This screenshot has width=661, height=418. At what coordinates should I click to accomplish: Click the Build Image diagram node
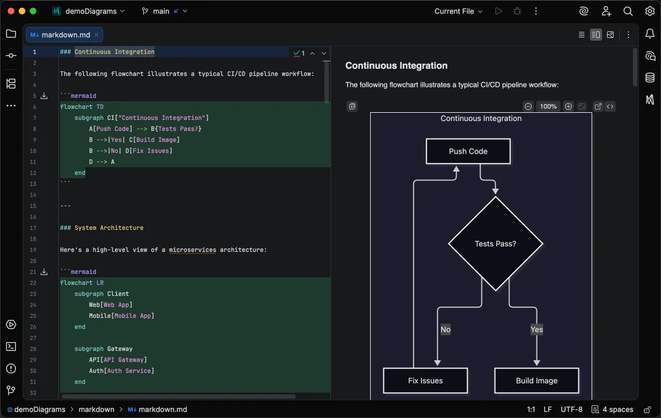click(x=537, y=381)
